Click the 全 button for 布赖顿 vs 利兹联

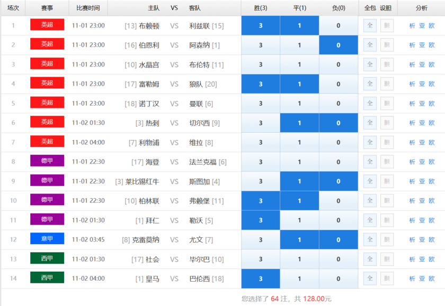(x=370, y=25)
